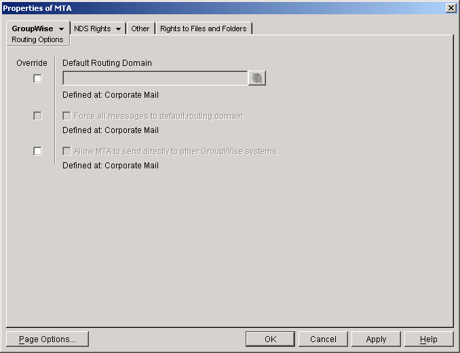Check Allow MTA to send directly option
Viewport: 460px width, 353px height.
67,151
